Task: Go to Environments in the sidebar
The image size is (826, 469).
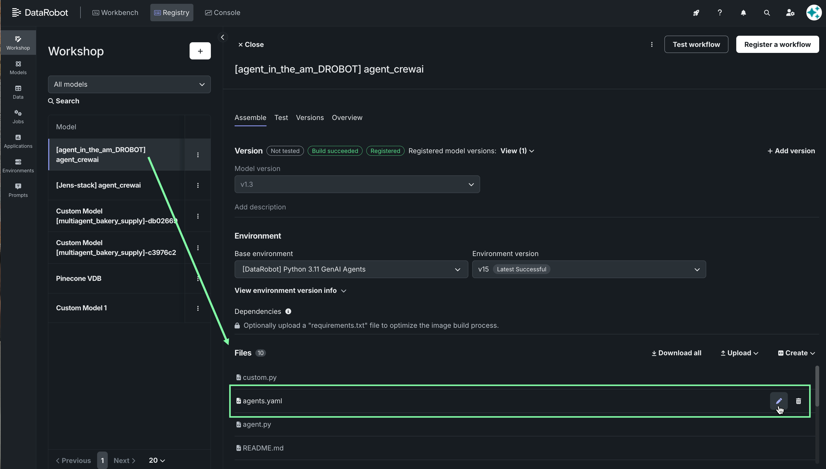Action: (x=18, y=166)
